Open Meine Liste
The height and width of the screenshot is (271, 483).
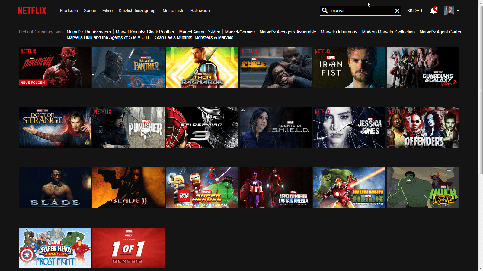coord(174,11)
